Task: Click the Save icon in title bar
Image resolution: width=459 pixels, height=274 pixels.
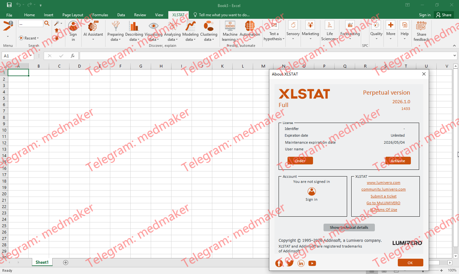Action: click(9, 5)
